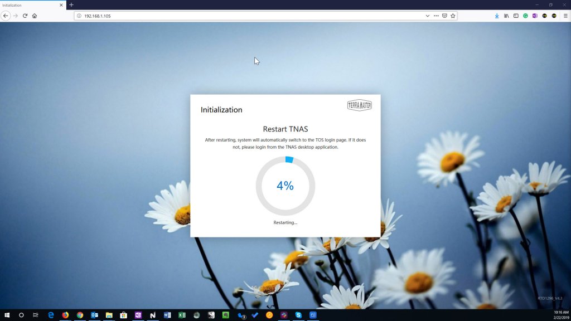
Task: Open the Firefox hamburger menu
Action: coord(565,16)
